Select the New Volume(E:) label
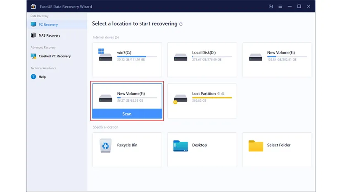Image resolution: width=342 pixels, height=192 pixels. [x=281, y=52]
